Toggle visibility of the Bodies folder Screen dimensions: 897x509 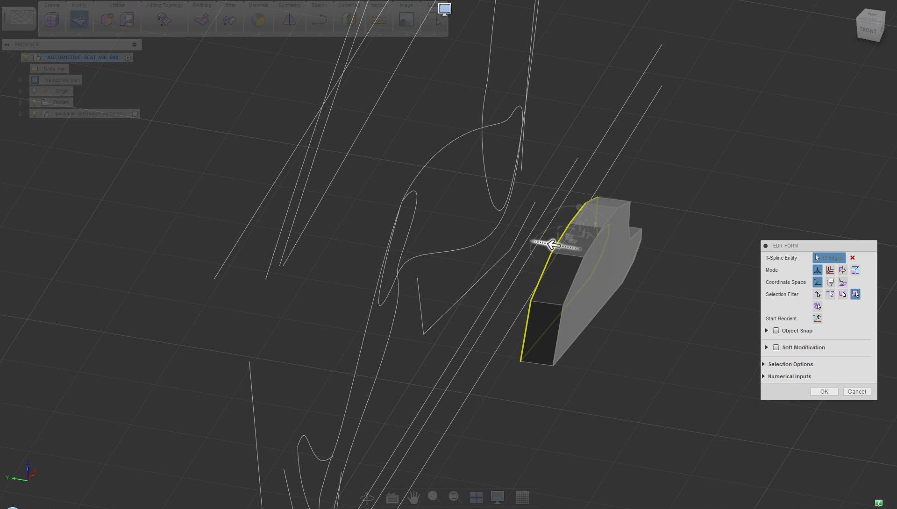(34, 102)
